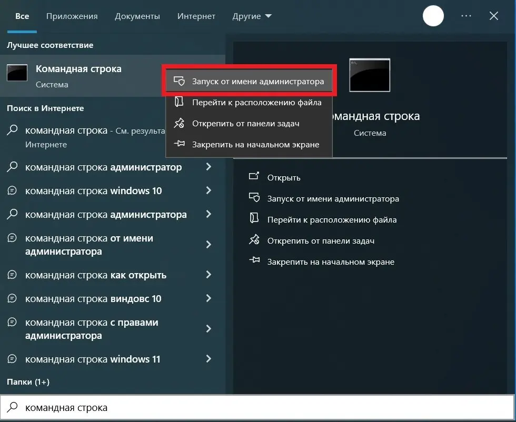The width and height of the screenshot is (516, 422).
Task: Click the unpin icon beside 'Открепить от панели задач' in right panel
Action: [x=254, y=240]
